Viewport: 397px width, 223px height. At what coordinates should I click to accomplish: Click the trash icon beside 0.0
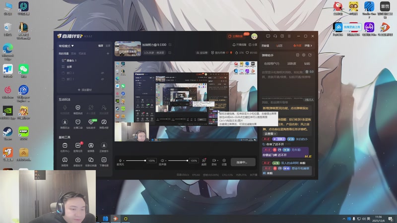point(307,72)
